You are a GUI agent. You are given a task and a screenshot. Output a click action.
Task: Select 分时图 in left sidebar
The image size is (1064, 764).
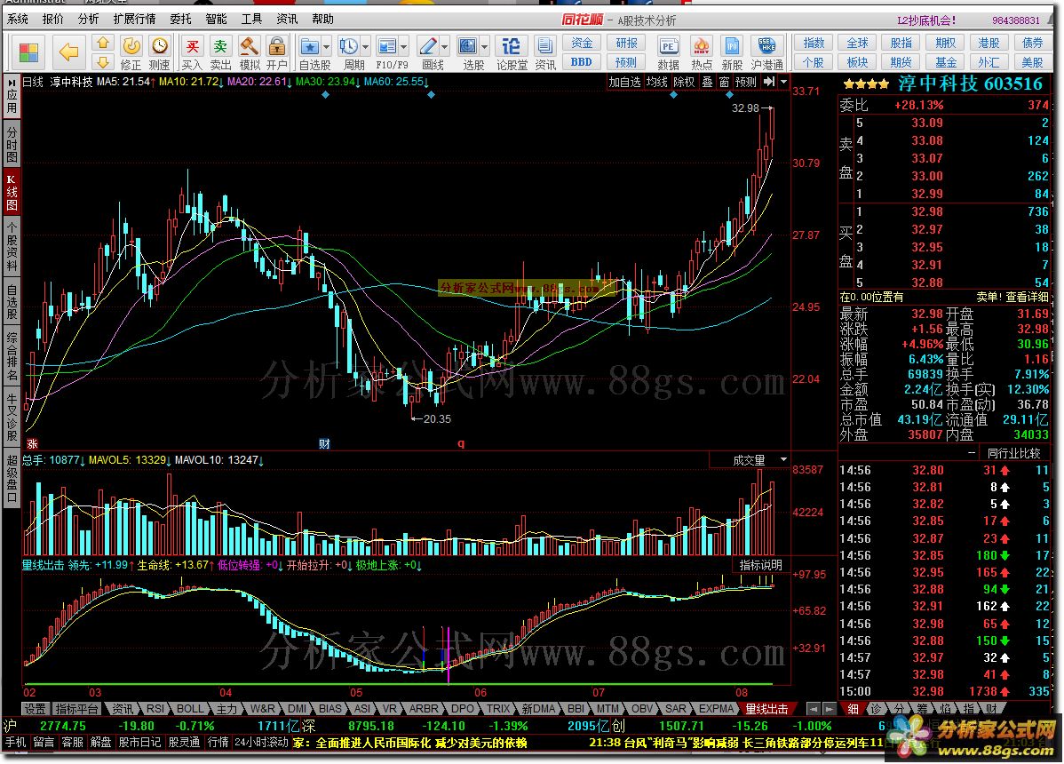pos(12,142)
